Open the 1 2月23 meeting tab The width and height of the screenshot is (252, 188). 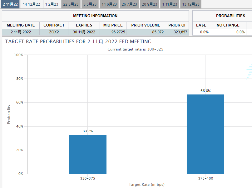(x=52, y=4)
